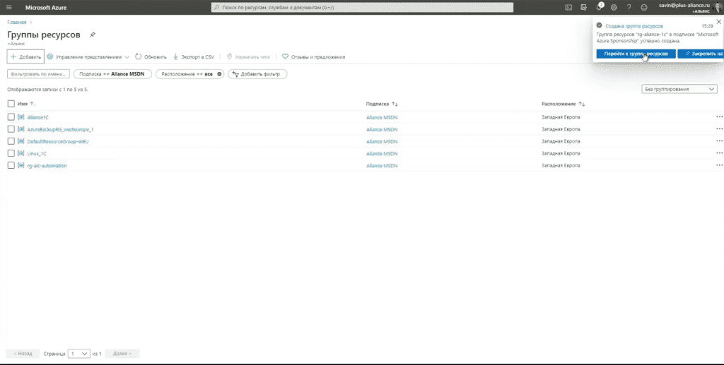The width and height of the screenshot is (724, 365).
Task: Open the ellipsis menu for Linux_1C row
Action: (x=719, y=153)
